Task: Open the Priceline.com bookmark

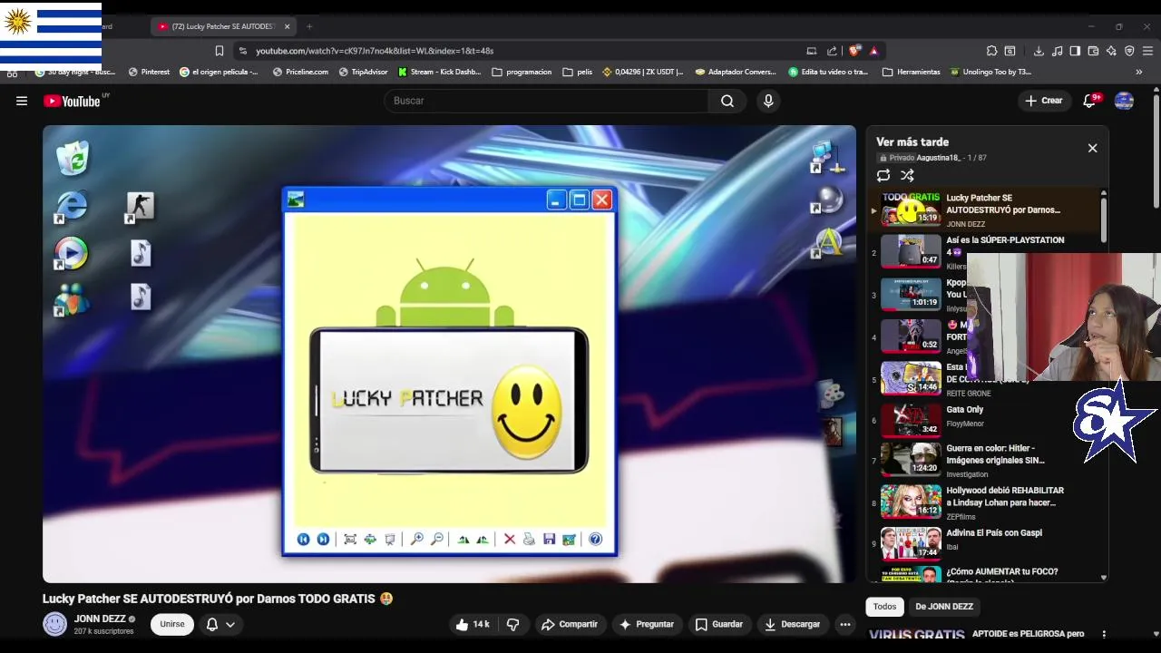Action: click(300, 72)
